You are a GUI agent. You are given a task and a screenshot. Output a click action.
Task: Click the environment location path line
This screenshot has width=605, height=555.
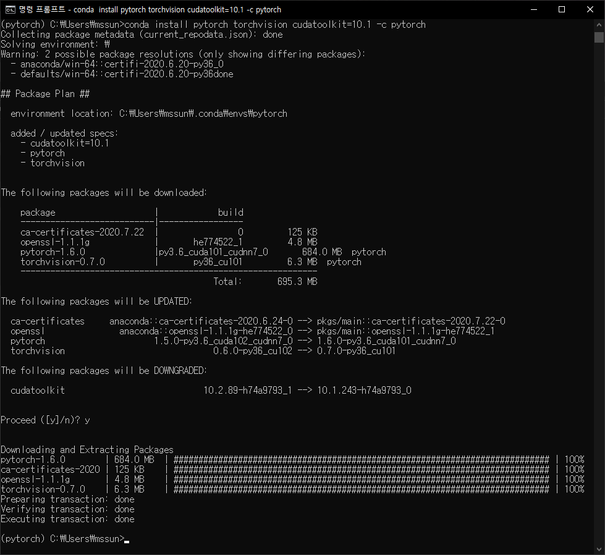[149, 114]
